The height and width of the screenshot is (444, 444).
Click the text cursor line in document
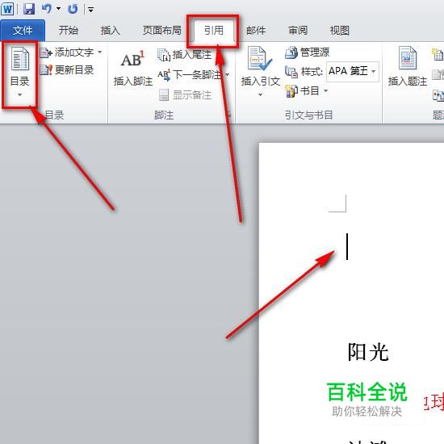(x=347, y=246)
